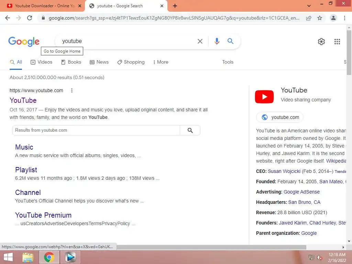Open the Playlist sitelink

[26, 170]
